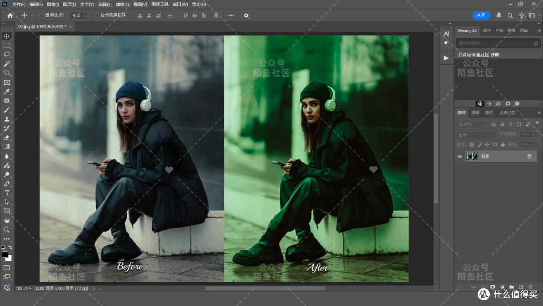
Task: Select the Zoom tool
Action: tap(7, 229)
